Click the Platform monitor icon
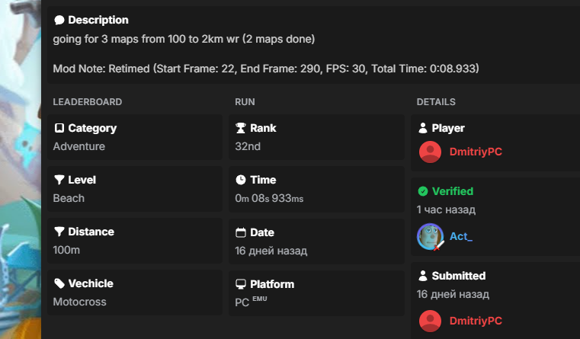The width and height of the screenshot is (580, 339). coord(241,284)
